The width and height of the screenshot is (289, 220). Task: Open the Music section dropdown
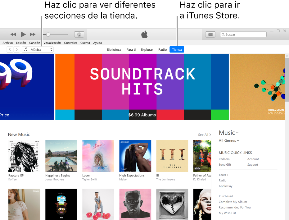[228, 133]
